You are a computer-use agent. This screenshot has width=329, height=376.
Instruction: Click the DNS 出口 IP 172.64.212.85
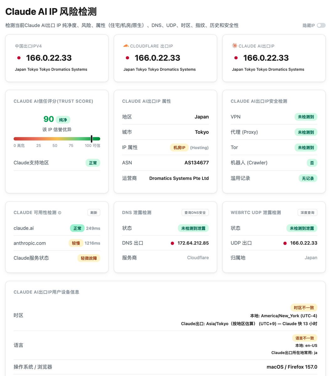[193, 243]
